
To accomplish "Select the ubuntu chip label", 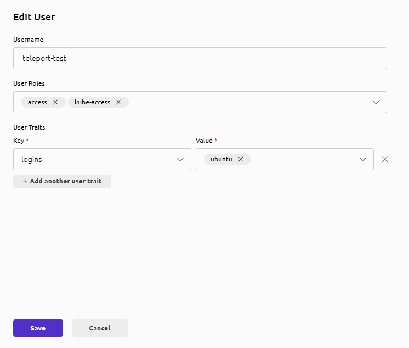I will pos(221,159).
